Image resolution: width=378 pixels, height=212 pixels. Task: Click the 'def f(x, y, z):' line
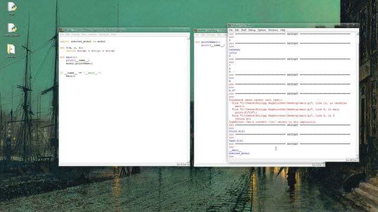click(x=71, y=48)
